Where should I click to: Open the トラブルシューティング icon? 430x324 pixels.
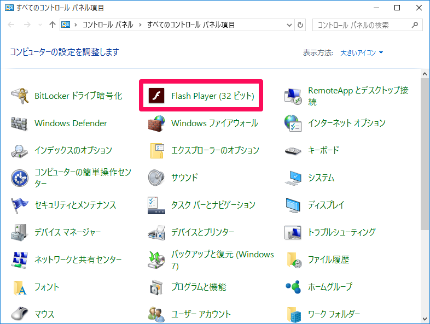click(293, 232)
